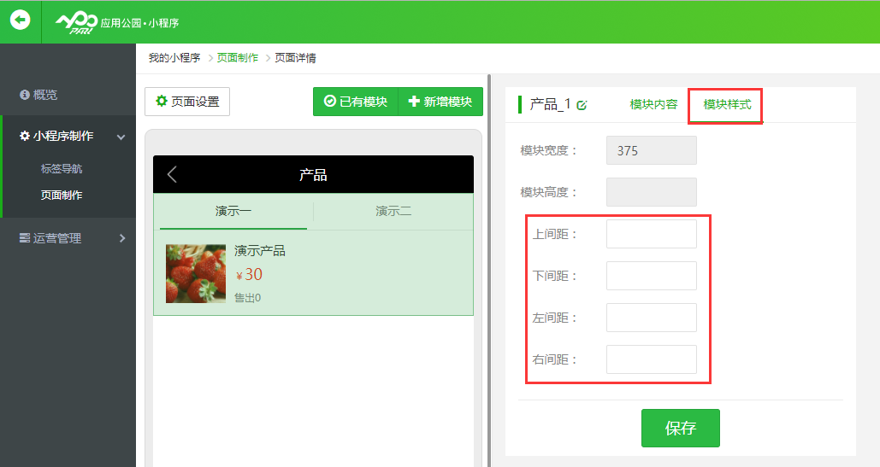The width and height of the screenshot is (880, 467).
Task: Click the strawberry product thumbnail
Action: (196, 273)
